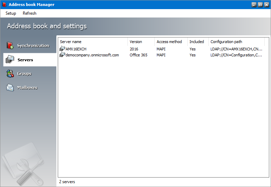Click the AMX16EXCH server icon
Screen dimensions: 271x187
[x=62, y=49]
